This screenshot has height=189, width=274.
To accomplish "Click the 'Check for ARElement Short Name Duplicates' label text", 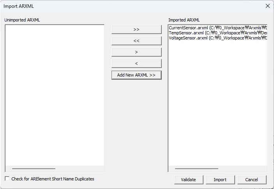I will tap(53, 179).
